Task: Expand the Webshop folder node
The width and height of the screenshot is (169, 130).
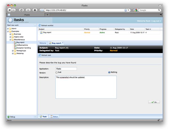Action: pos(13,53)
